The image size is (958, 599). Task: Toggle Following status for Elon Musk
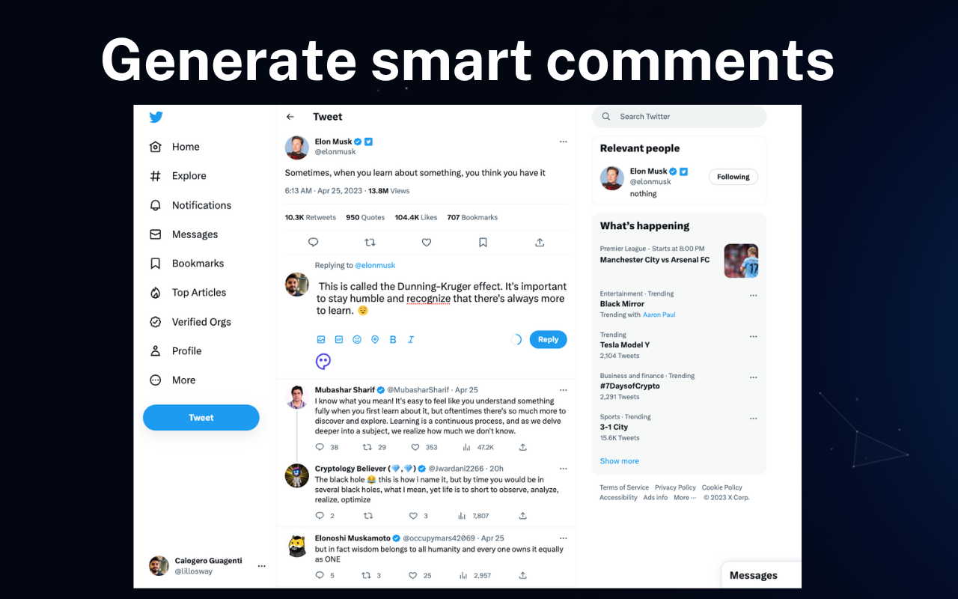tap(733, 177)
